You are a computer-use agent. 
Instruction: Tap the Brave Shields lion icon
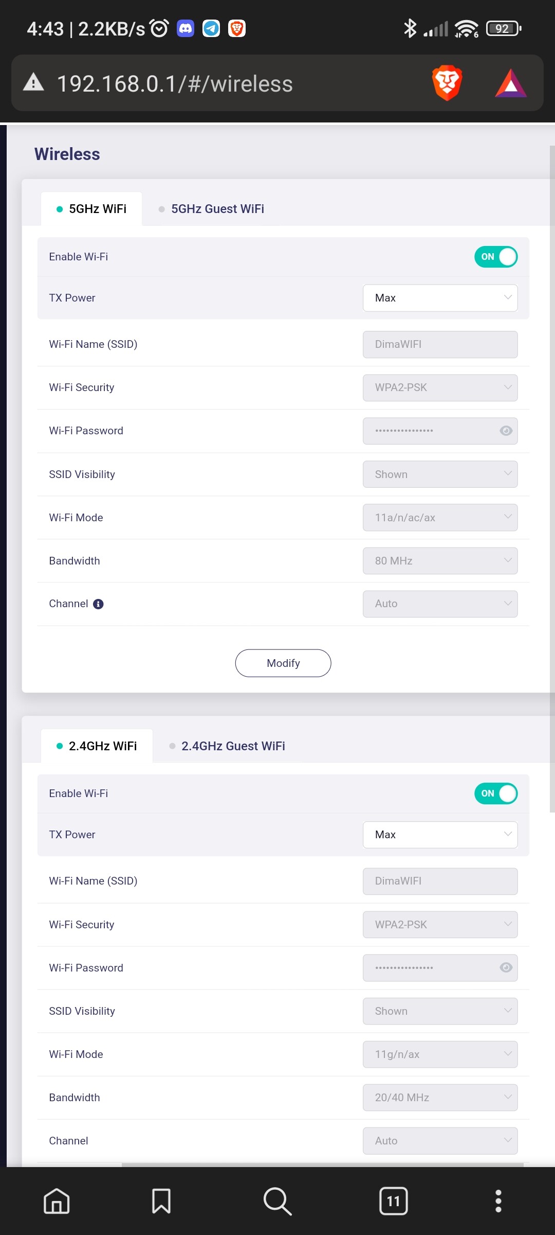coord(447,83)
